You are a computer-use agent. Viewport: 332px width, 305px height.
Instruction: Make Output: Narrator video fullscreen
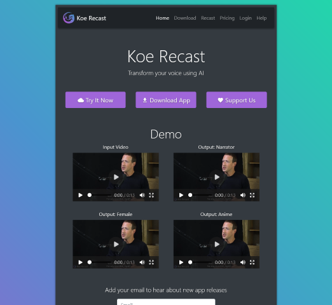252,195
